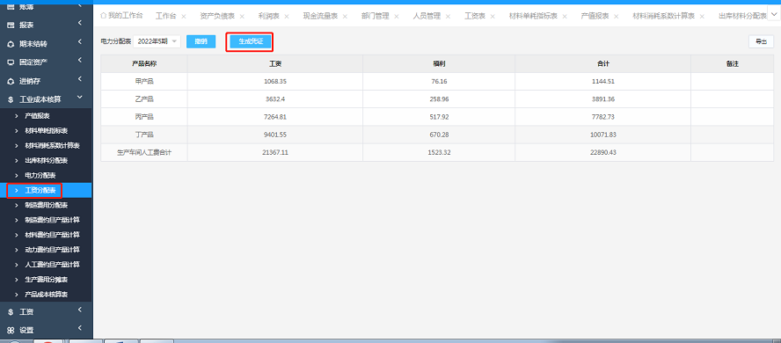
Task: Switch to the 利润表 tab
Action: [x=269, y=16]
